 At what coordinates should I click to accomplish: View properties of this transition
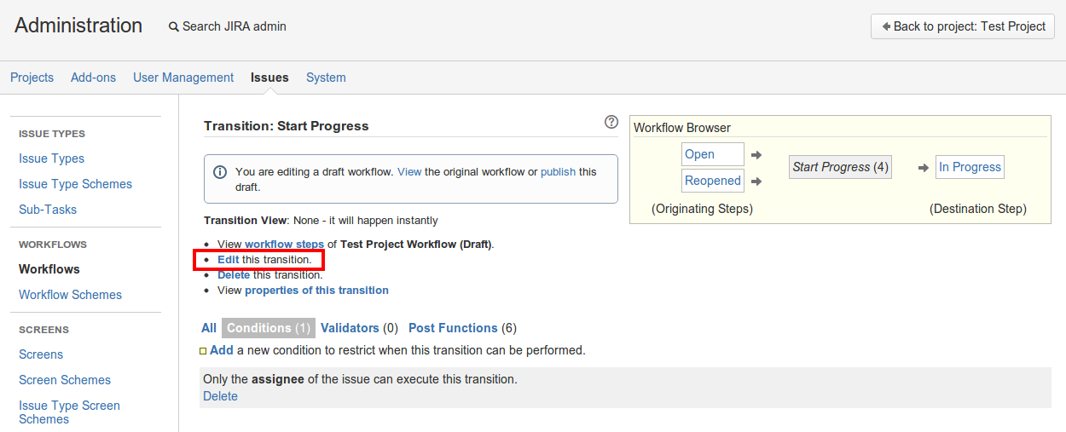coord(316,291)
